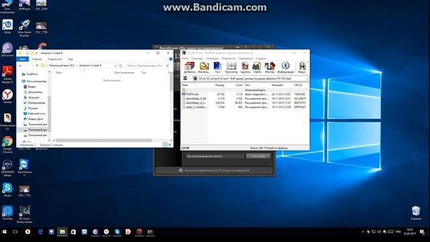Click the Файл tab in Explorer ribbon
The image size is (430, 242).
(x=23, y=59)
